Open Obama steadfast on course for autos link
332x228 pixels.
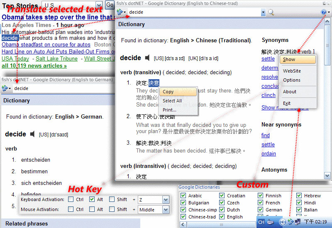click(46, 45)
